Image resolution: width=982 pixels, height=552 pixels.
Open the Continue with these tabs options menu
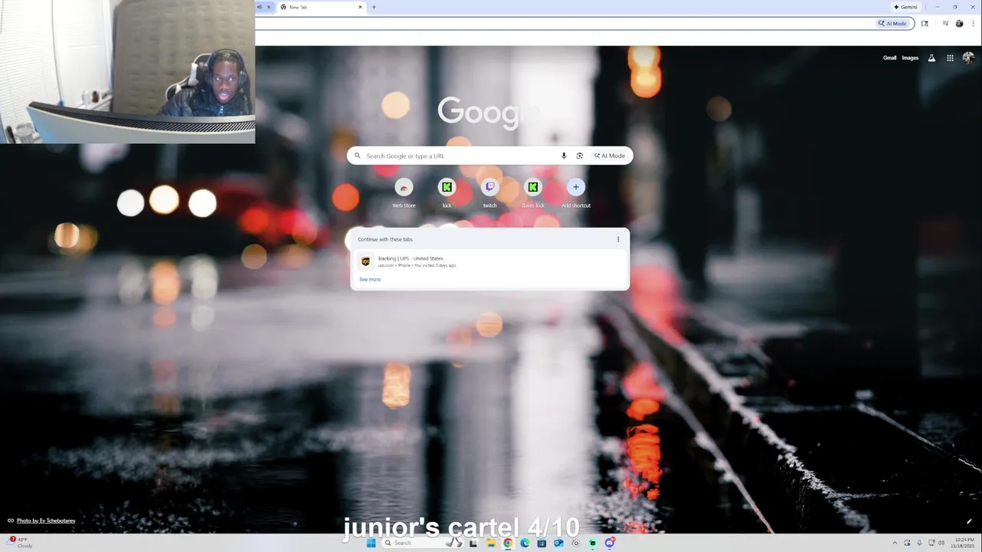tap(618, 239)
